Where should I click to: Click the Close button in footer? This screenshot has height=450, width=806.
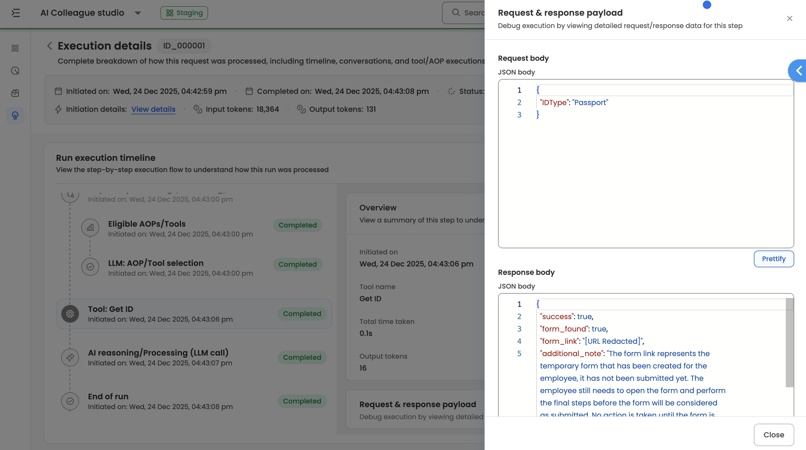point(774,435)
